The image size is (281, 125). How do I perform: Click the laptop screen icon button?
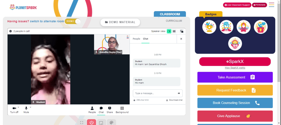coord(101,122)
